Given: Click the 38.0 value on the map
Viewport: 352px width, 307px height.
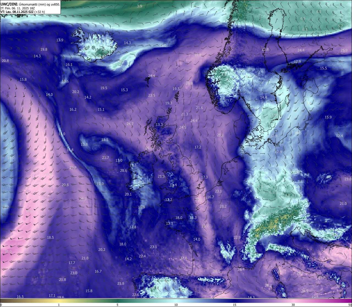Looking at the screenshot, I should (8, 252).
